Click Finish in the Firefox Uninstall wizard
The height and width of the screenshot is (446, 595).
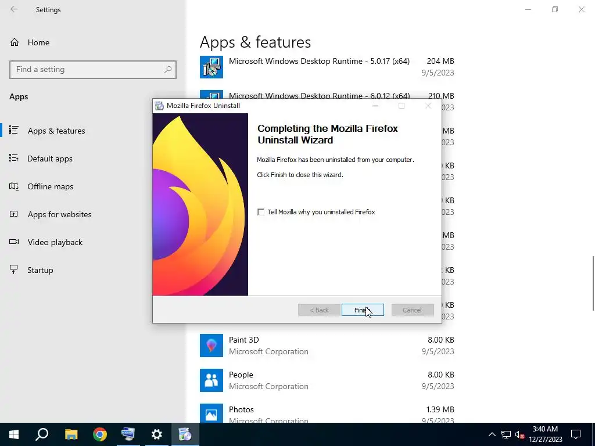(363, 310)
